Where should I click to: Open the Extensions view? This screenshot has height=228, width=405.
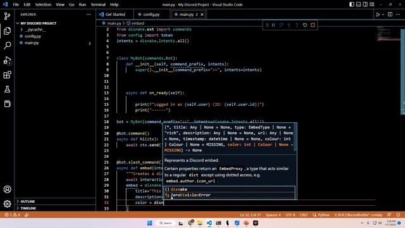[x=7, y=75]
